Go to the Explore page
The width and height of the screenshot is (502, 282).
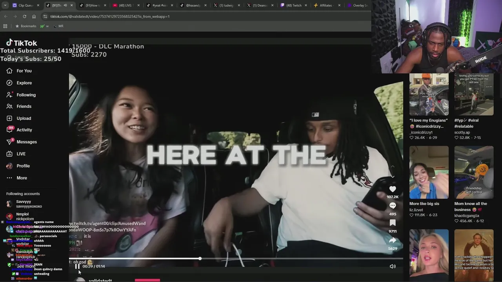click(x=19, y=83)
